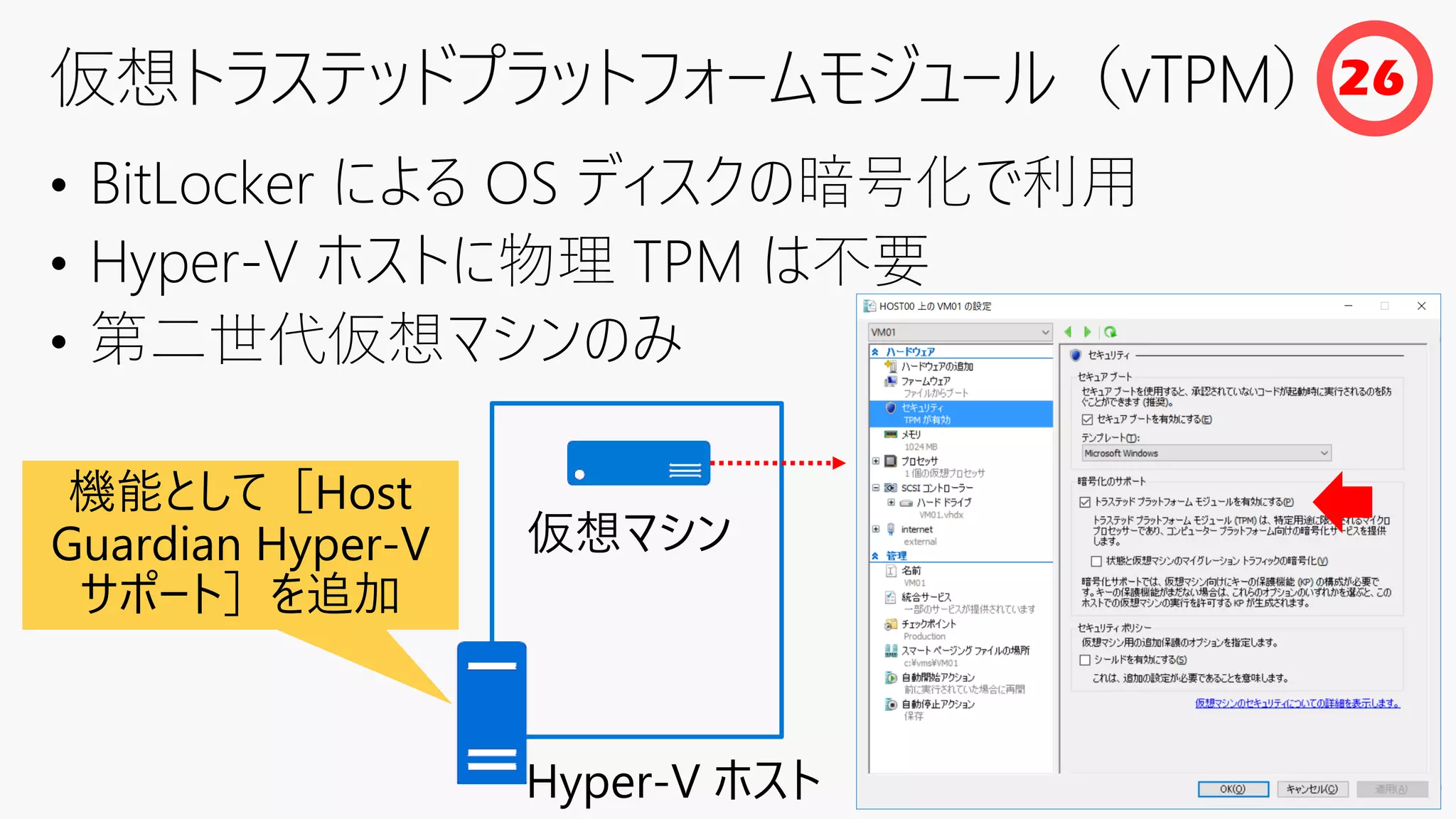Toggle トラステッド プラットフォーム モジュールを有効にする checkbox
The image size is (1456, 819).
[x=1085, y=502]
